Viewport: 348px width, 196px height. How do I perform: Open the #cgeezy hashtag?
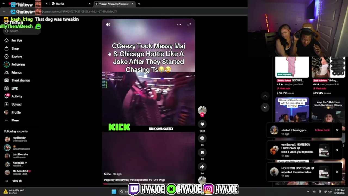click(x=109, y=180)
